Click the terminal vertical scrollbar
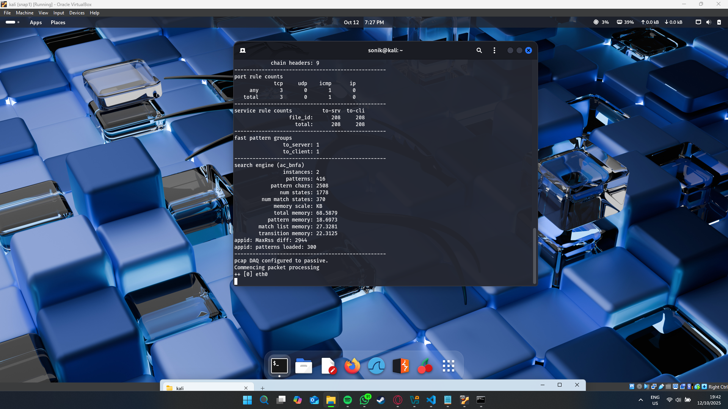Image resolution: width=728 pixels, height=409 pixels. pos(535,256)
